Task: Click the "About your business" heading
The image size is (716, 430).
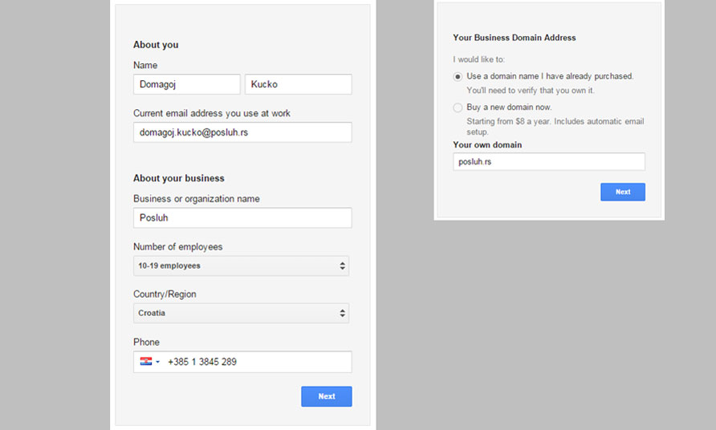Action: 179,178
